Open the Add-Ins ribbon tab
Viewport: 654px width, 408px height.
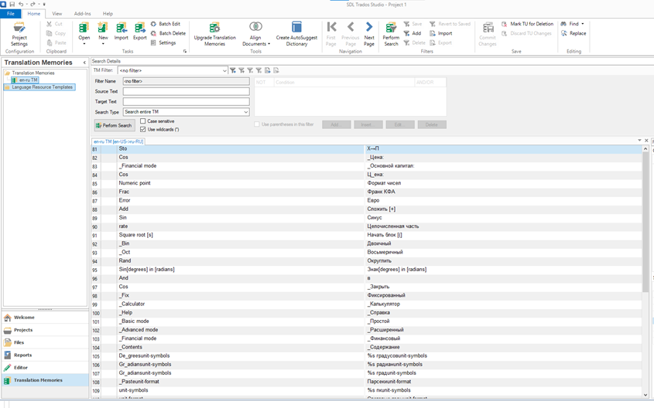pyautogui.click(x=82, y=14)
